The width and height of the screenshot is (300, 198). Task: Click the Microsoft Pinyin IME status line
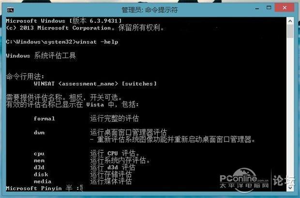point(45,188)
